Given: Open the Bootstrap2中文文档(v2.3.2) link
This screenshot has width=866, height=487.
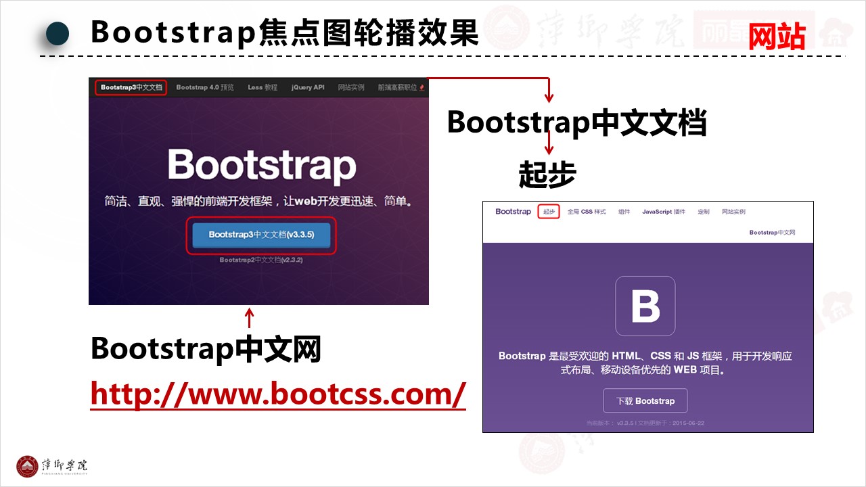Looking at the screenshot, I should (260, 260).
